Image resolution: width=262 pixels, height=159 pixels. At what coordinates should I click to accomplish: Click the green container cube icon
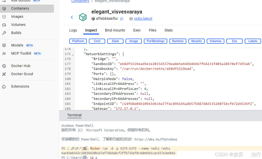83,17
